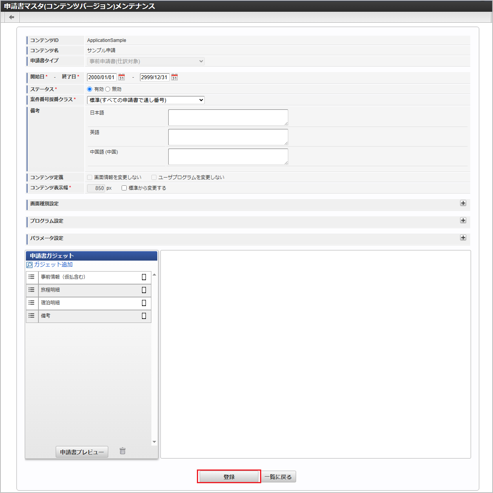
Task: Expand the パラメータ設定 section
Action: click(x=463, y=238)
